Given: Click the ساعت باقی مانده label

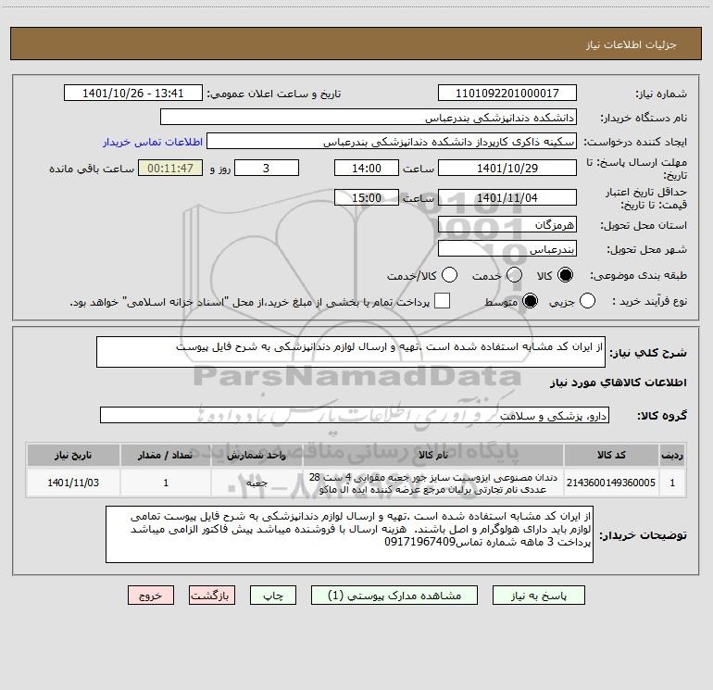Looking at the screenshot, I should [x=92, y=169].
